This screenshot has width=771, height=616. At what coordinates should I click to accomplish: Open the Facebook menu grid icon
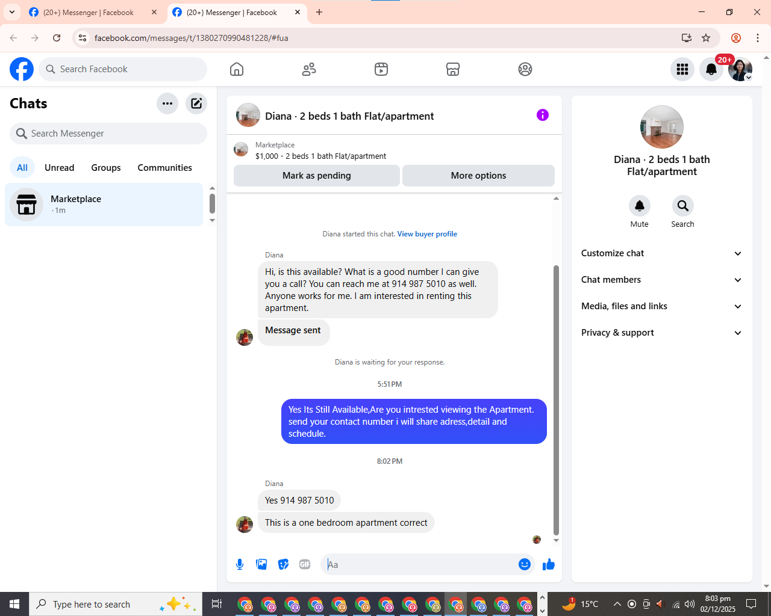682,69
